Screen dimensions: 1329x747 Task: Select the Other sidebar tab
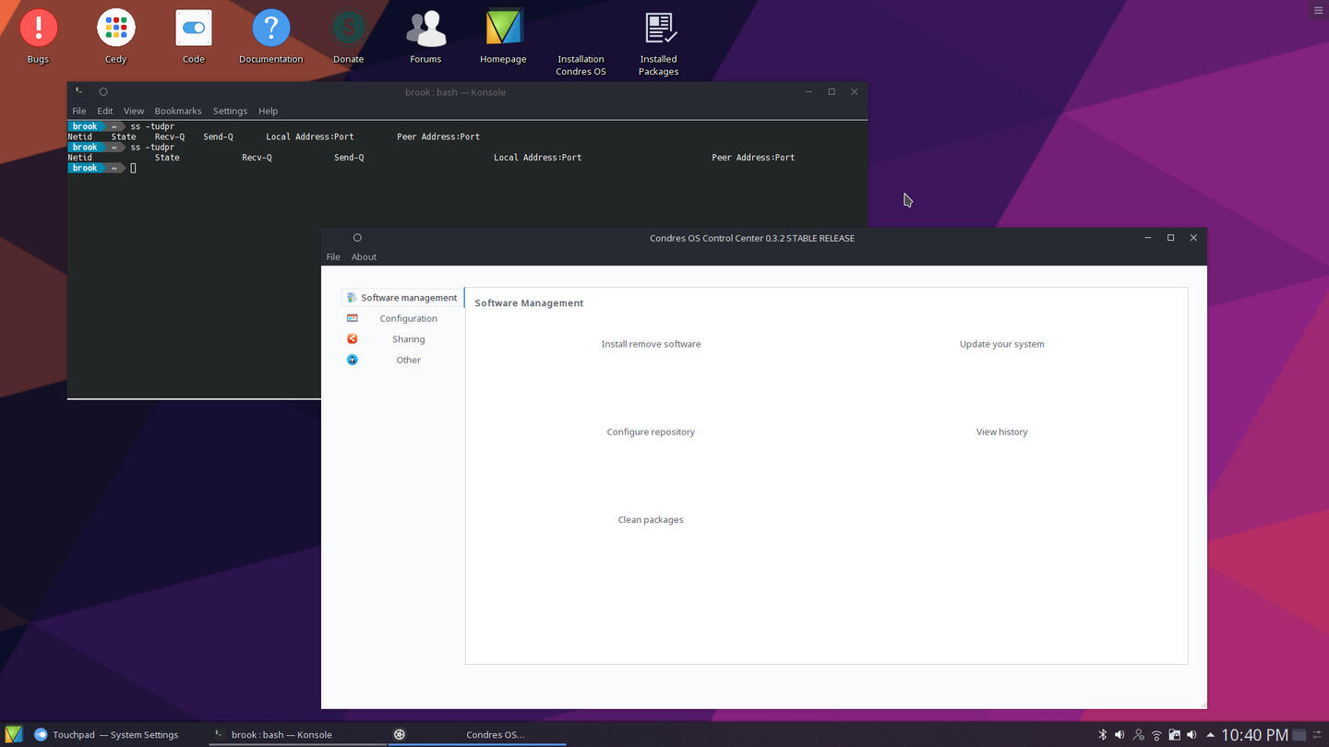click(401, 360)
